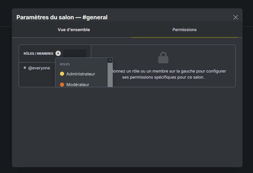Click the yellow Administrateur role dot
The width and height of the screenshot is (253, 173).
point(62,74)
